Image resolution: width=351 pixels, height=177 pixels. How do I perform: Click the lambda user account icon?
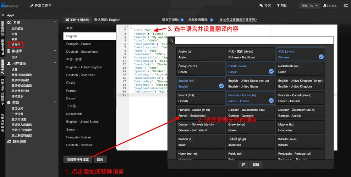click(x=324, y=6)
